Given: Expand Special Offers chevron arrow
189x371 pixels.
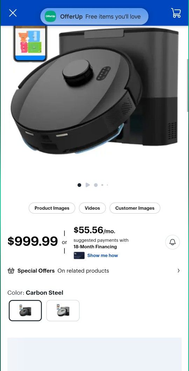Looking at the screenshot, I should click(178, 271).
